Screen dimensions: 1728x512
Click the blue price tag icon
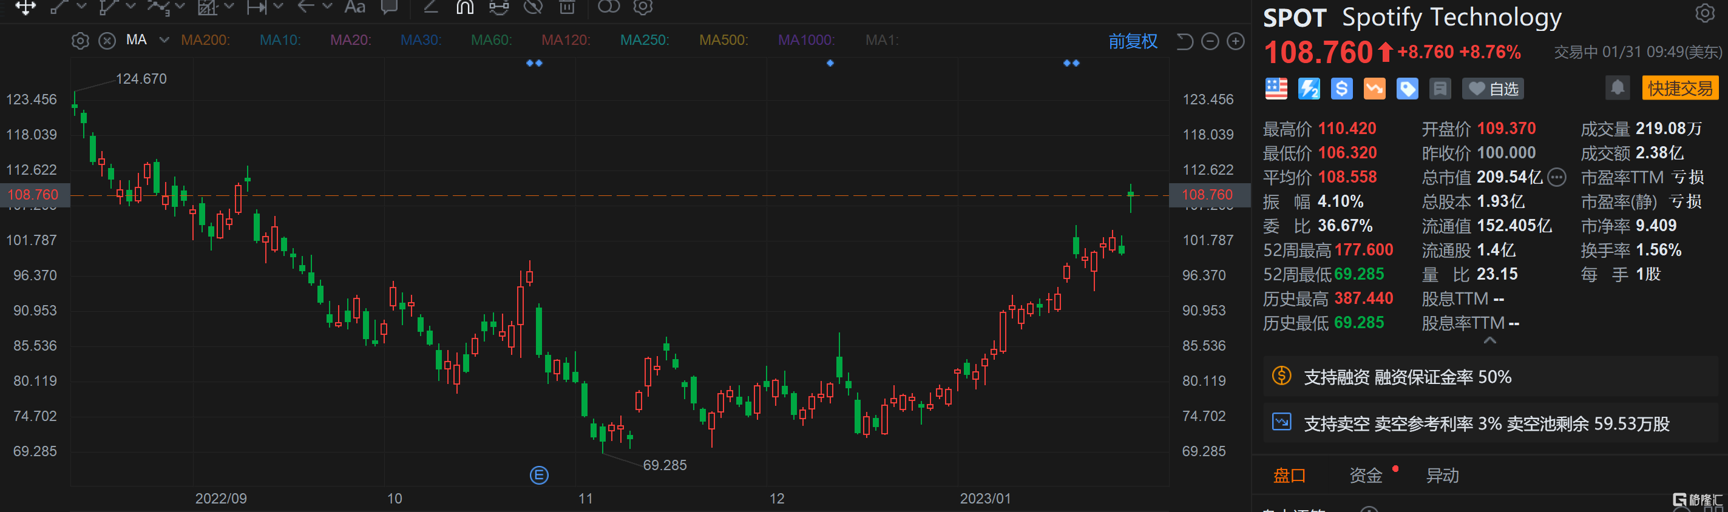point(1408,89)
